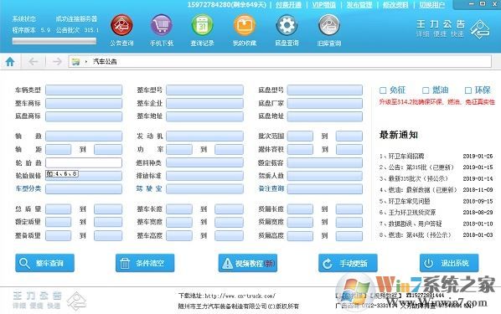Screen dimensions: 501x314
Task: Focus the 整车企业 input field
Action: (204, 103)
